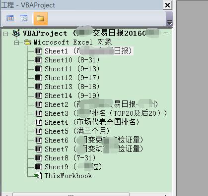Click the Sheet10 worksheet icon

pyautogui.click(x=38, y=60)
